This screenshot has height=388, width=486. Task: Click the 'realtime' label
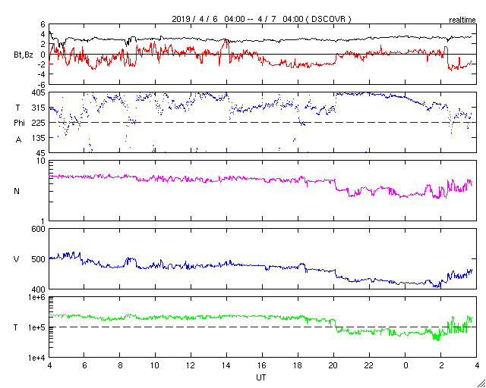click(462, 20)
